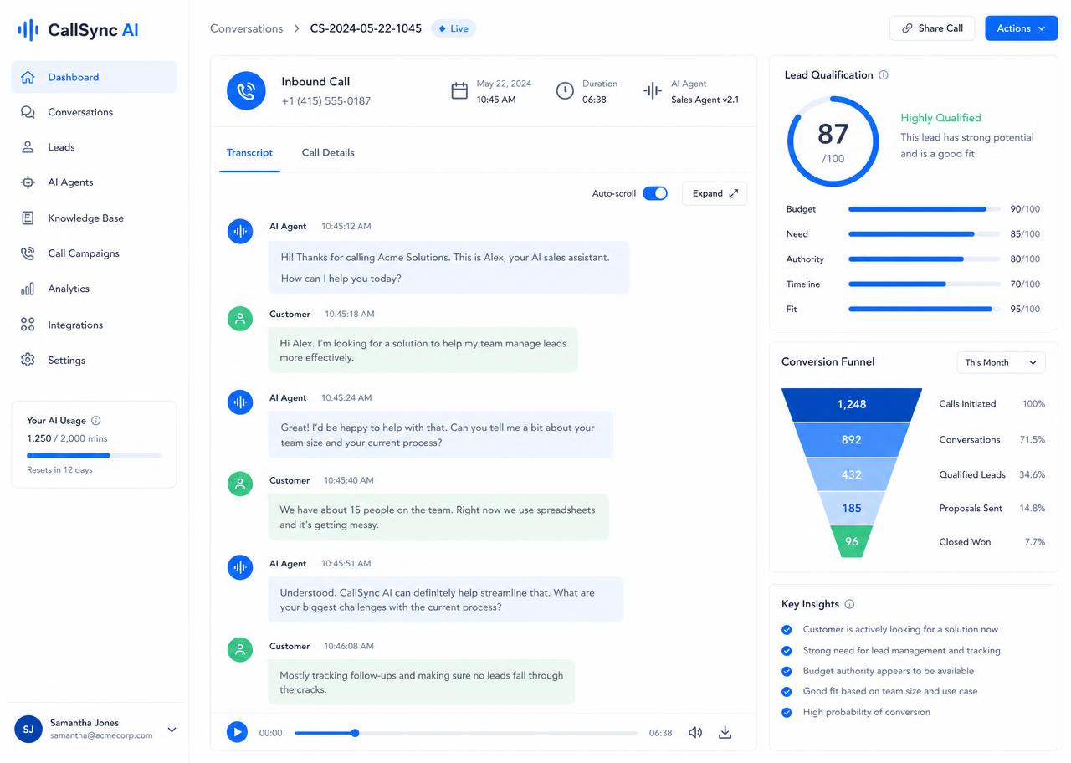1071x763 pixels.
Task: Toggle the Auto-scroll switch
Action: click(655, 193)
